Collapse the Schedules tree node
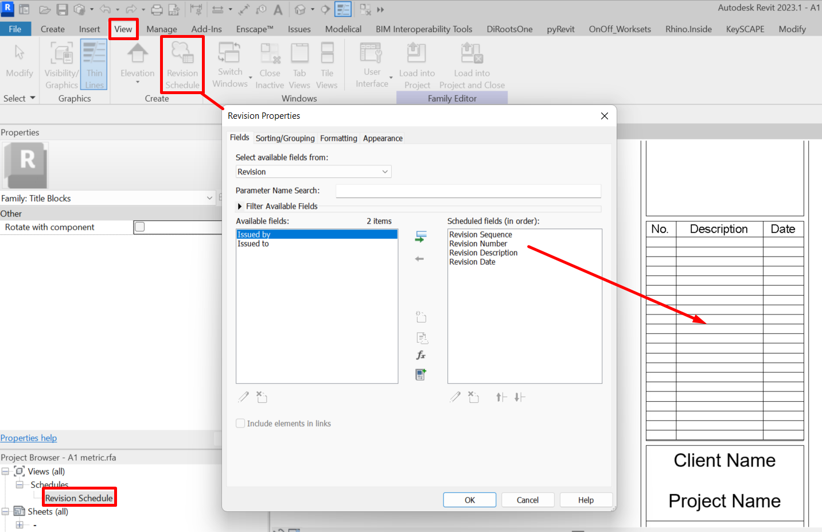The width and height of the screenshot is (822, 532). pos(20,485)
